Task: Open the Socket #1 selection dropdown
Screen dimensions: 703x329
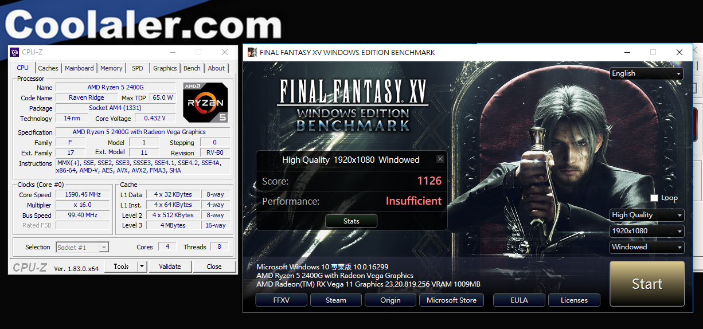Action: 83,248
